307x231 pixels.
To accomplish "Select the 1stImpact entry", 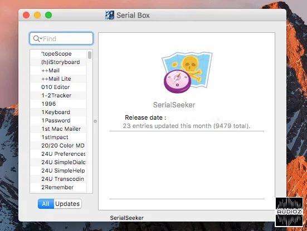I will pos(59,137).
